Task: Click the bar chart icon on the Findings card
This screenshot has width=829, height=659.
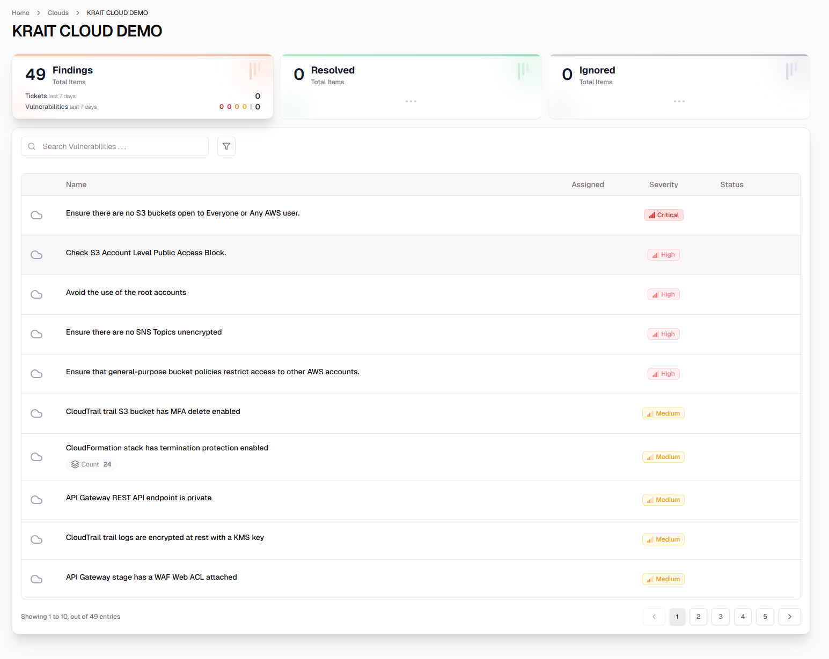Action: point(254,71)
